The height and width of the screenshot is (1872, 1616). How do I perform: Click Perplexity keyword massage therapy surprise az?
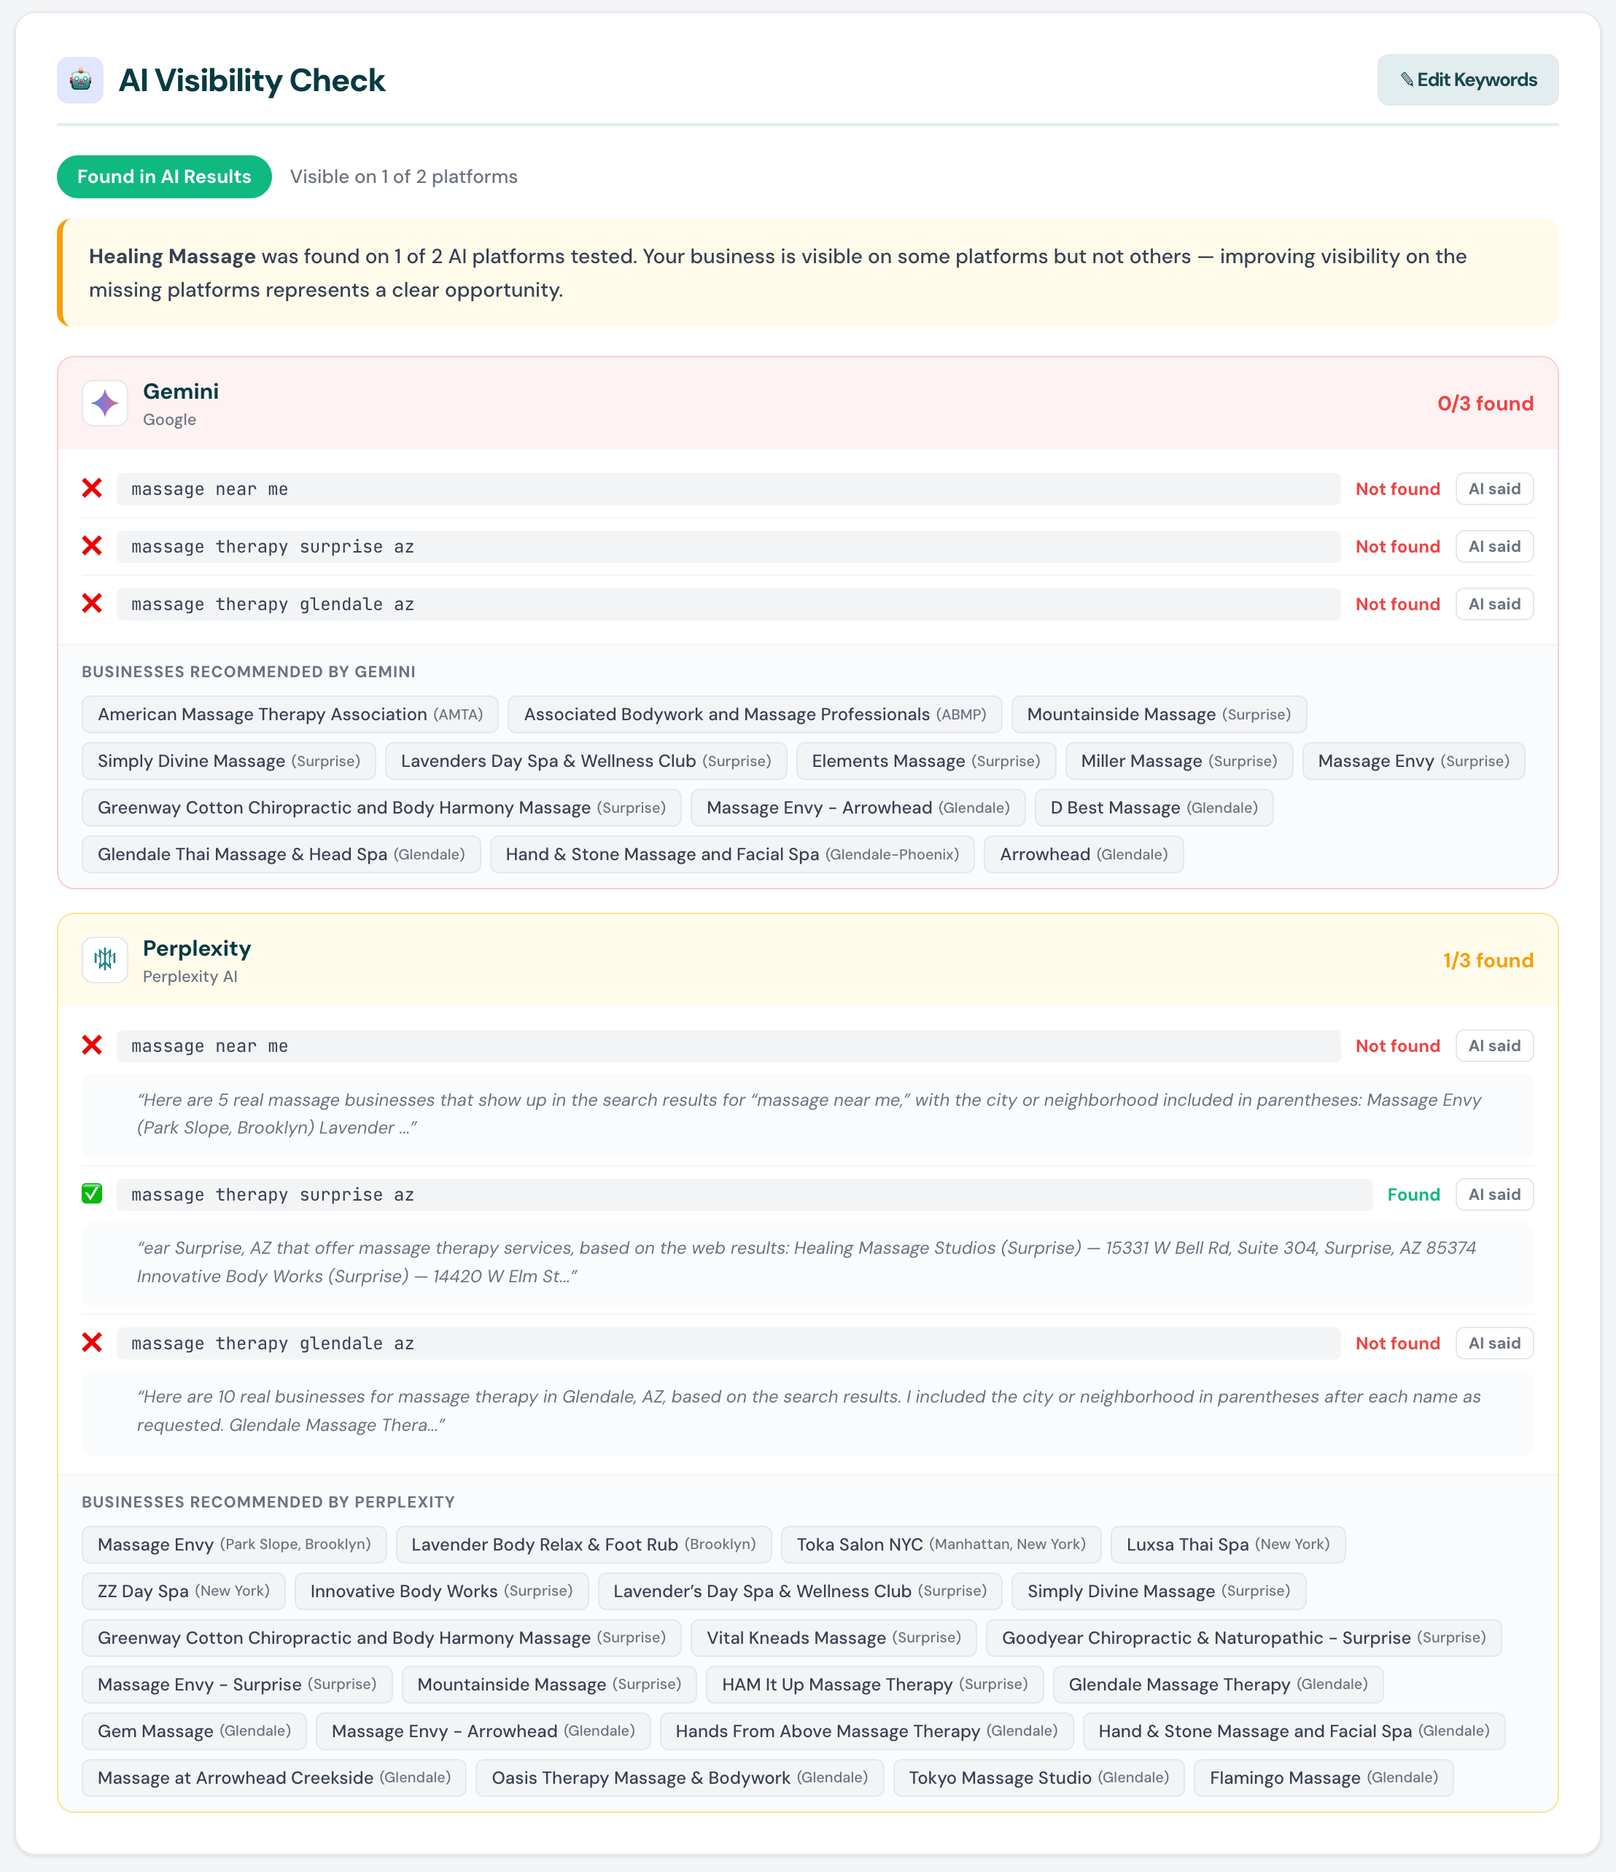click(x=745, y=1194)
